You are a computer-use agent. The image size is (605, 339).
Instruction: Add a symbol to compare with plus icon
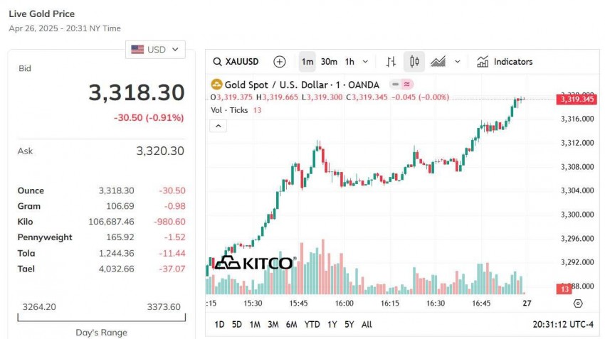click(x=280, y=62)
